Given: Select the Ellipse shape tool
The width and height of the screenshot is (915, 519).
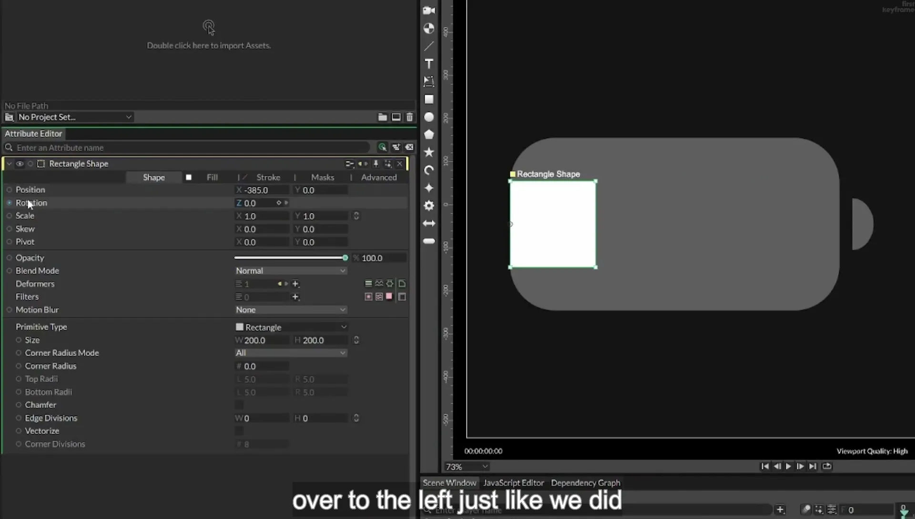Looking at the screenshot, I should [x=429, y=117].
